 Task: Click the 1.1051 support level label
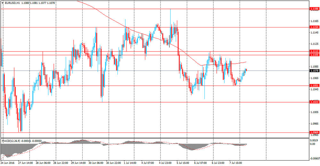coord(314,86)
